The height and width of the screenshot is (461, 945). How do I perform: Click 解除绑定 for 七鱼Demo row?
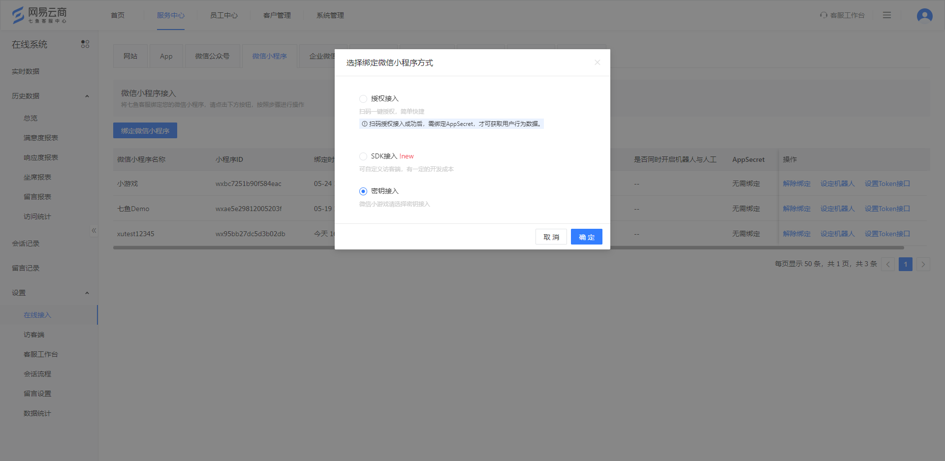(796, 209)
